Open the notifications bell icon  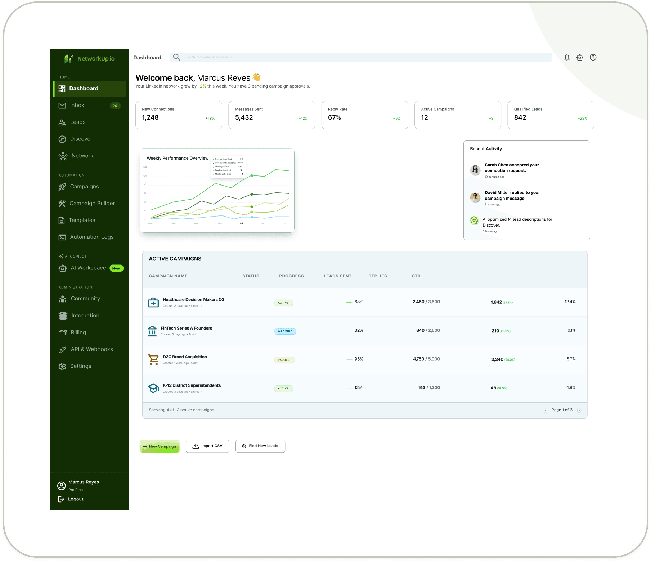(567, 57)
